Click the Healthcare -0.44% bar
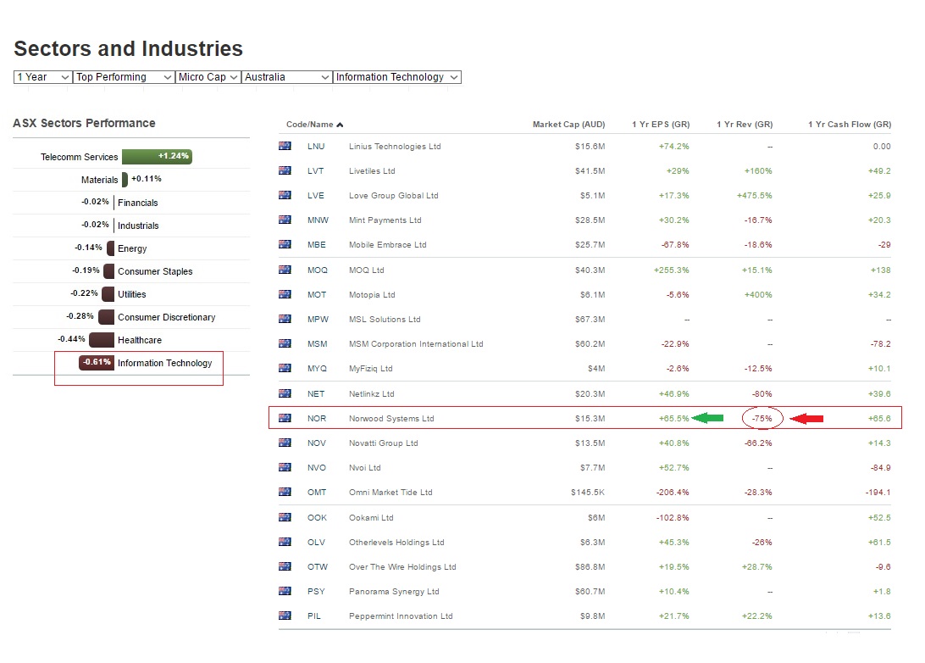Image resolution: width=925 pixels, height=663 pixels. click(x=102, y=339)
